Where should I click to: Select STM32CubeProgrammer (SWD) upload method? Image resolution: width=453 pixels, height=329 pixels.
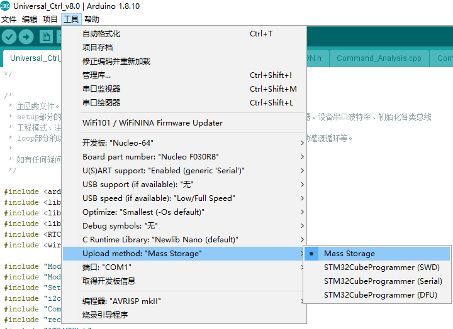377,267
